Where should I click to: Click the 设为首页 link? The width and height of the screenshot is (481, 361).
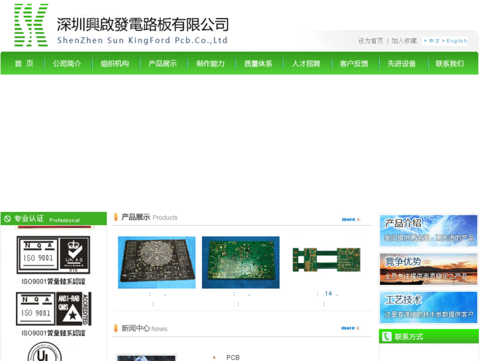[371, 41]
